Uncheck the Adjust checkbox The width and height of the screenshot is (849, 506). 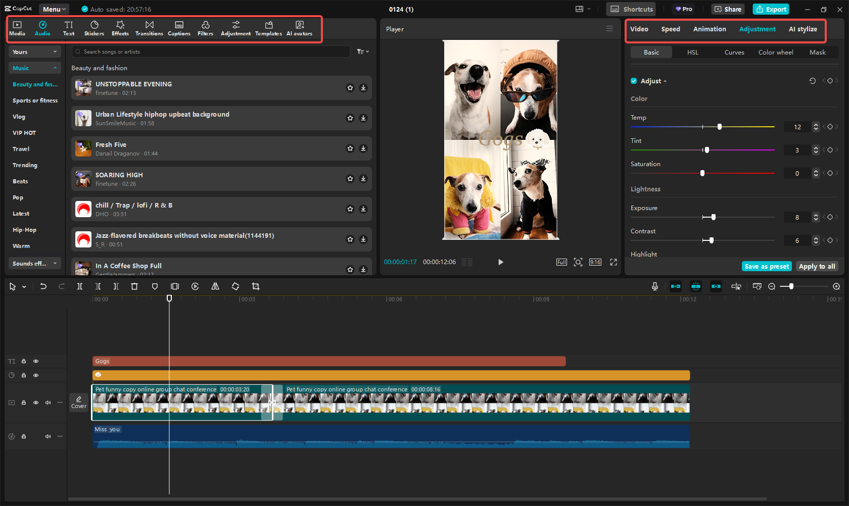click(634, 81)
